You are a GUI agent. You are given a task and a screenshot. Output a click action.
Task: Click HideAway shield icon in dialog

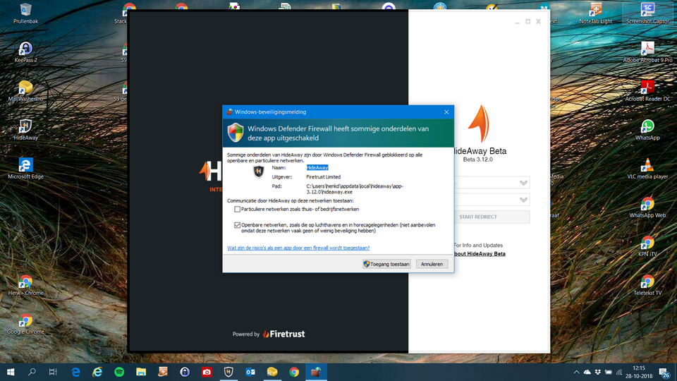tap(259, 171)
